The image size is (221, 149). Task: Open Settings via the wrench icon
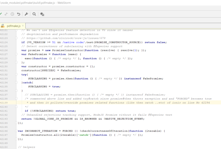tap(26, 14)
